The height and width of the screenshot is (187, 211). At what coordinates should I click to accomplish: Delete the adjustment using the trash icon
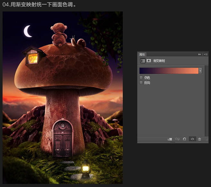[x=199, y=139]
